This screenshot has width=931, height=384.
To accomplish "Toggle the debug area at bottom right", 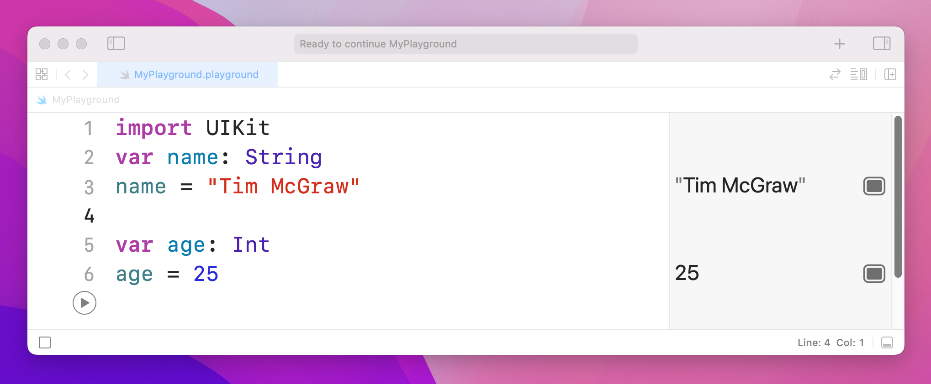I will [x=887, y=342].
